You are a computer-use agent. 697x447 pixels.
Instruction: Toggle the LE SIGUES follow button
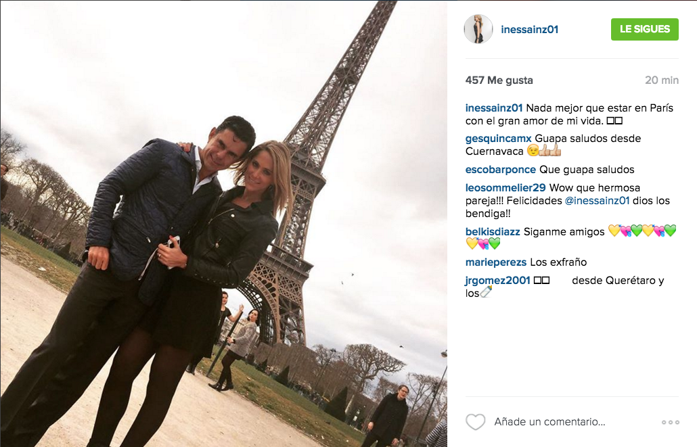pos(644,29)
